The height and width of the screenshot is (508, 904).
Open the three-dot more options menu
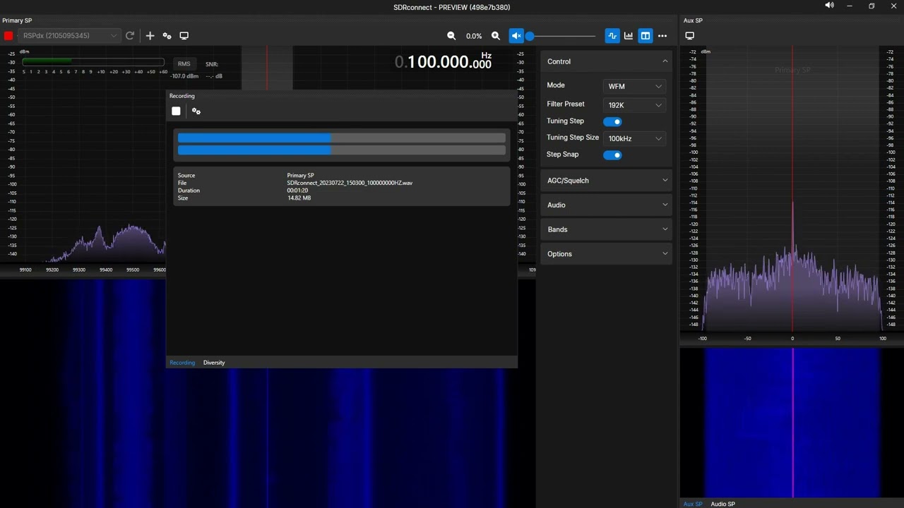[662, 36]
